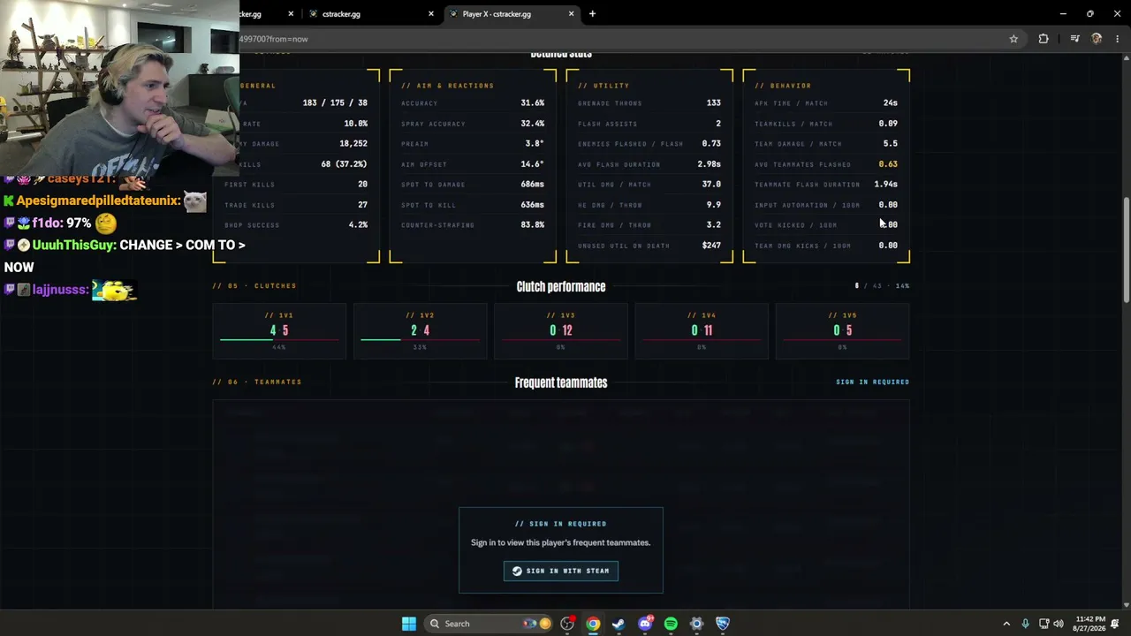The width and height of the screenshot is (1131, 636).
Task: Click the AFK time value 24s
Action: (890, 103)
